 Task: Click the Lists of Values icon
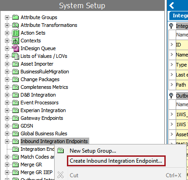click(x=15, y=56)
